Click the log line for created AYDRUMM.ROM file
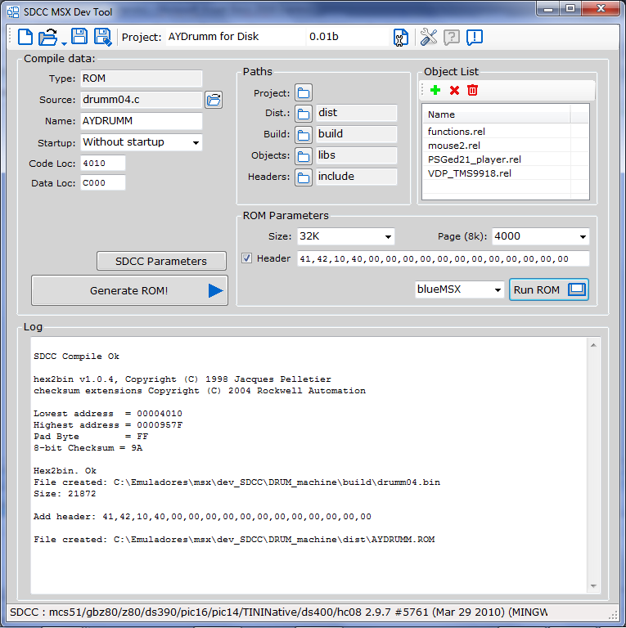This screenshot has width=626, height=628. pos(234,540)
